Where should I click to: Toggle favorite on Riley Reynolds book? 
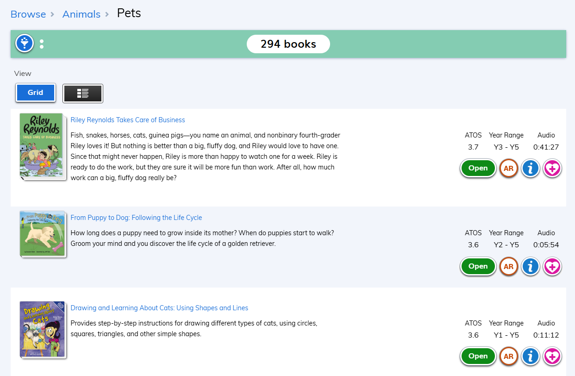click(x=552, y=168)
